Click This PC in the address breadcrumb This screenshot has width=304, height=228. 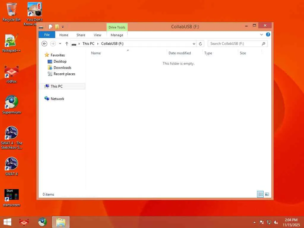click(x=88, y=44)
